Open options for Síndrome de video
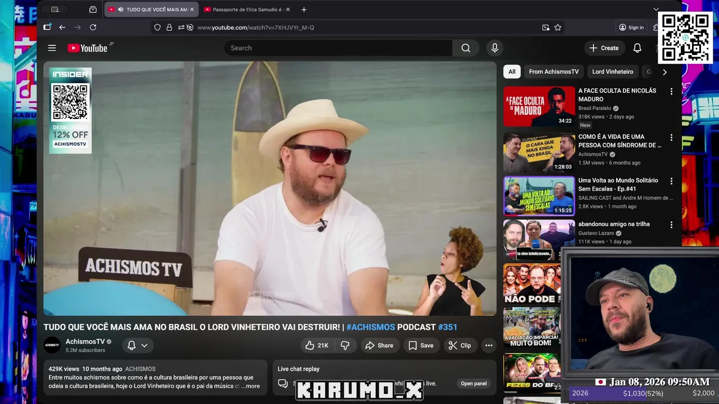 click(671, 137)
